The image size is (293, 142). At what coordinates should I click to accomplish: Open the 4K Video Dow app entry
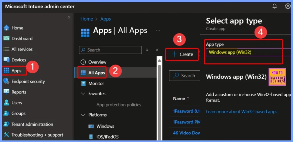coord(187,133)
